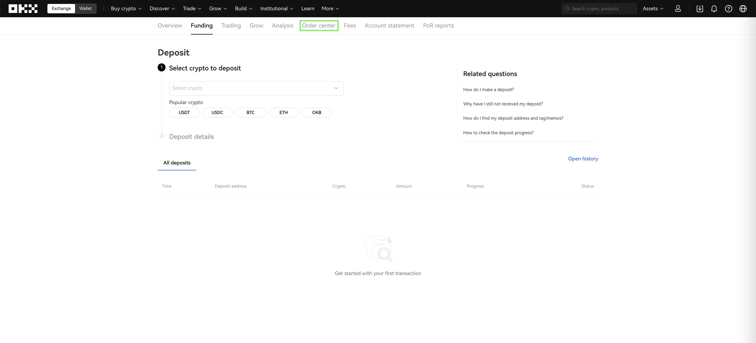Click the 'Deposit details' step heading
756x343 pixels.
pos(191,137)
